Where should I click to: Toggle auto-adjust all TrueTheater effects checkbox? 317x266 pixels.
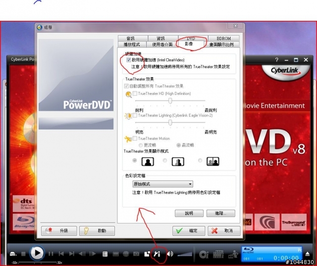(127, 86)
